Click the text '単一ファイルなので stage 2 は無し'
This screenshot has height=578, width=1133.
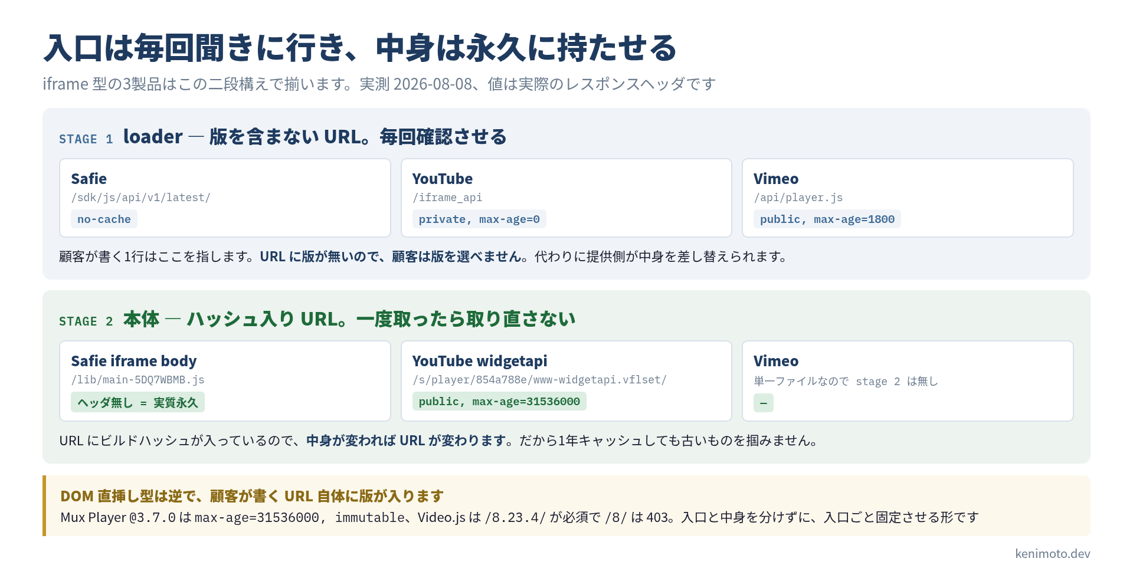pos(846,381)
